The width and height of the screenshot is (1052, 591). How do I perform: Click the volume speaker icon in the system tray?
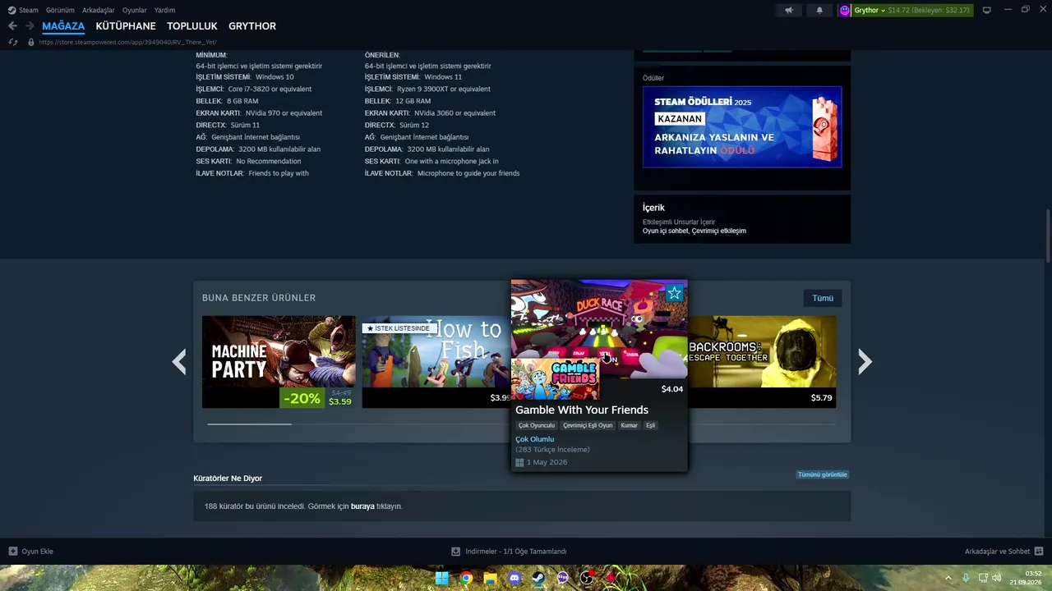point(997,578)
